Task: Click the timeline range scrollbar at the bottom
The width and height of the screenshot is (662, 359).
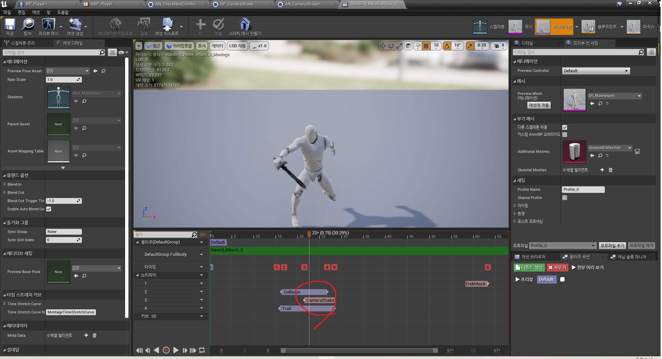Action: coord(359,350)
